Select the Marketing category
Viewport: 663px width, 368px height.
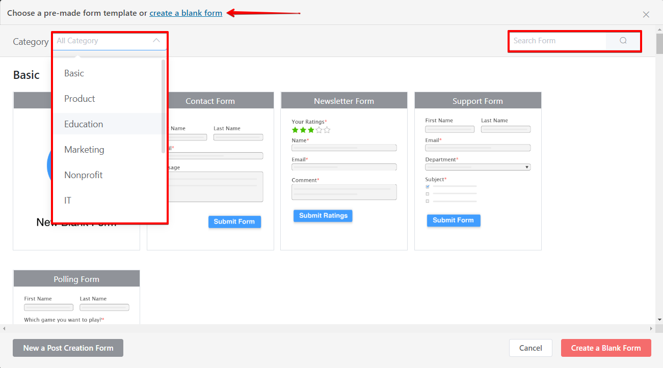click(84, 149)
